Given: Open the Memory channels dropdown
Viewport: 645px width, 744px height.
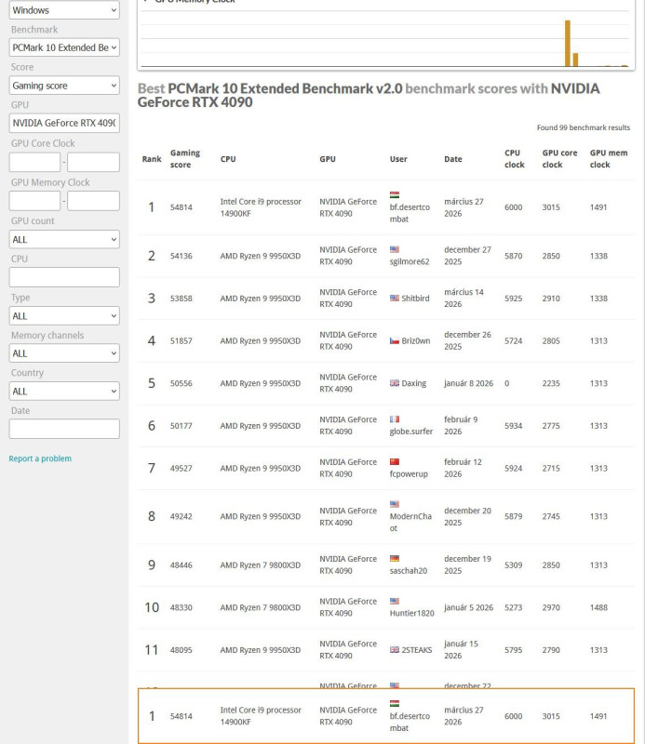Looking at the screenshot, I should (64, 353).
